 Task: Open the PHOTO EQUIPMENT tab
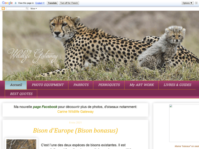pos(48,85)
